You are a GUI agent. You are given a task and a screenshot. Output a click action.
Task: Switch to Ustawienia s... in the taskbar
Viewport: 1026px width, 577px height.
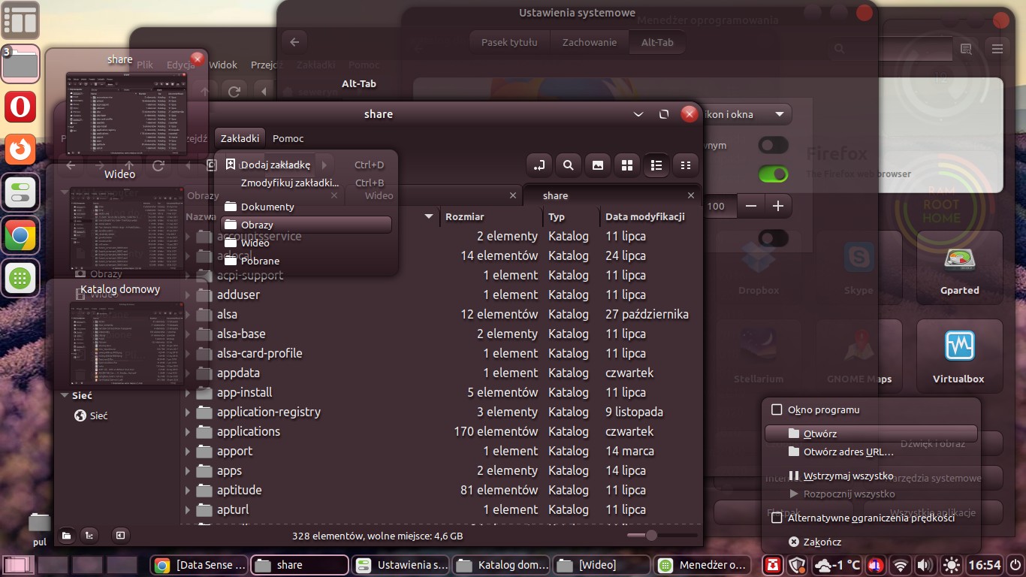pos(400,565)
